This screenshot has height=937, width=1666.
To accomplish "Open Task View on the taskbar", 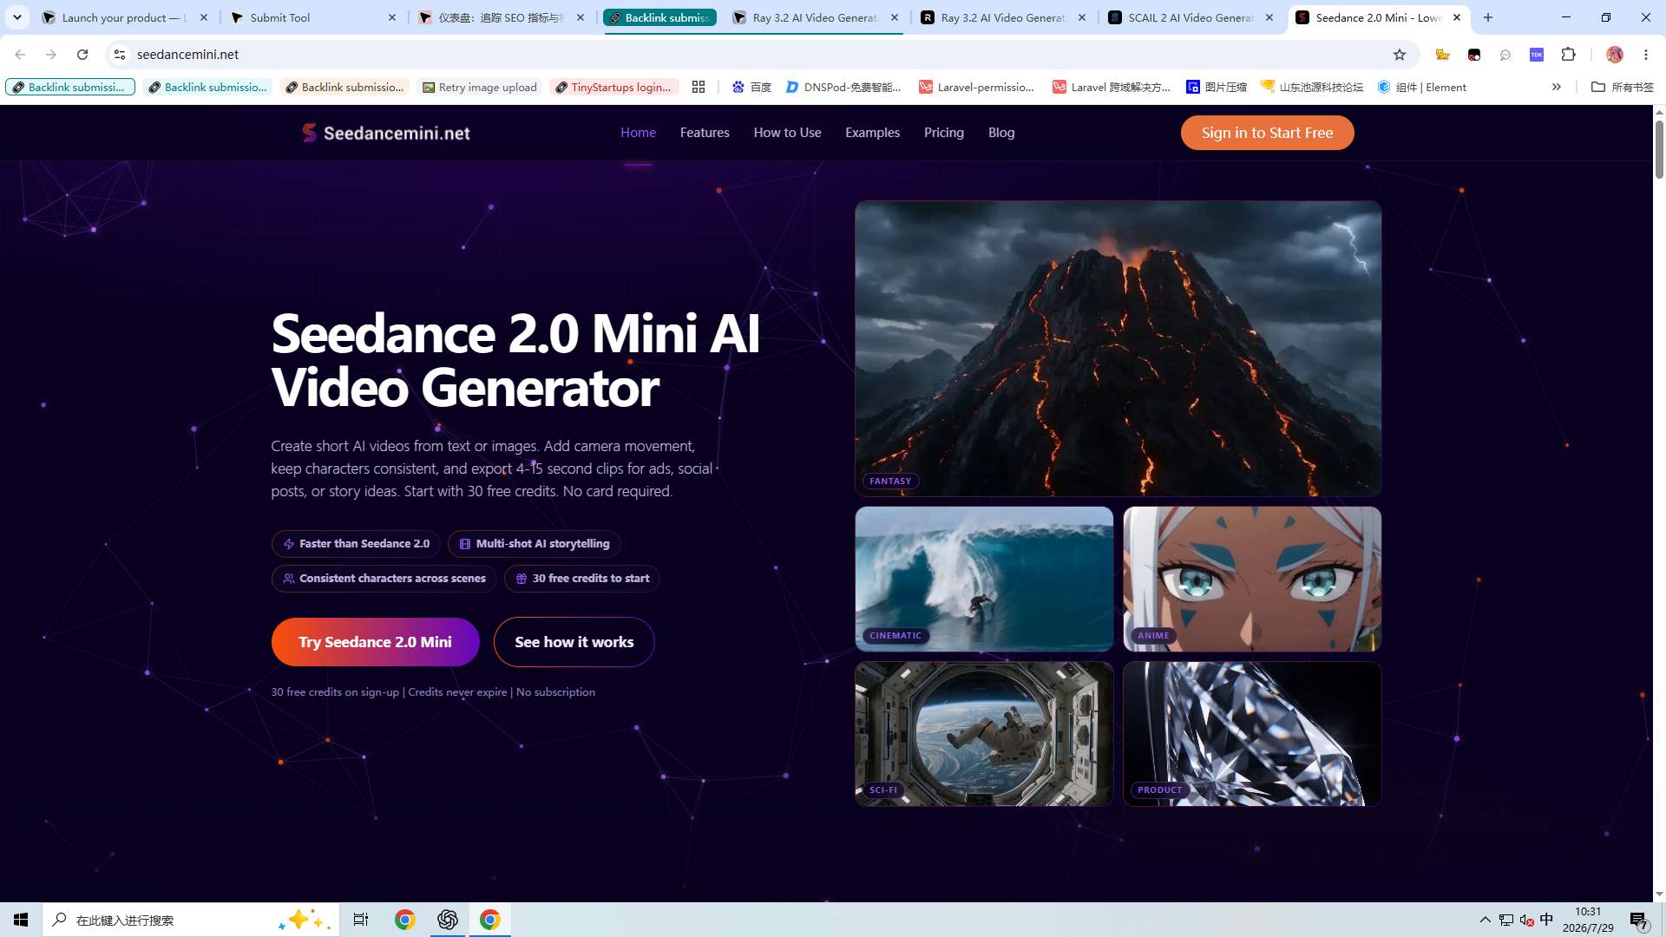I will [361, 920].
